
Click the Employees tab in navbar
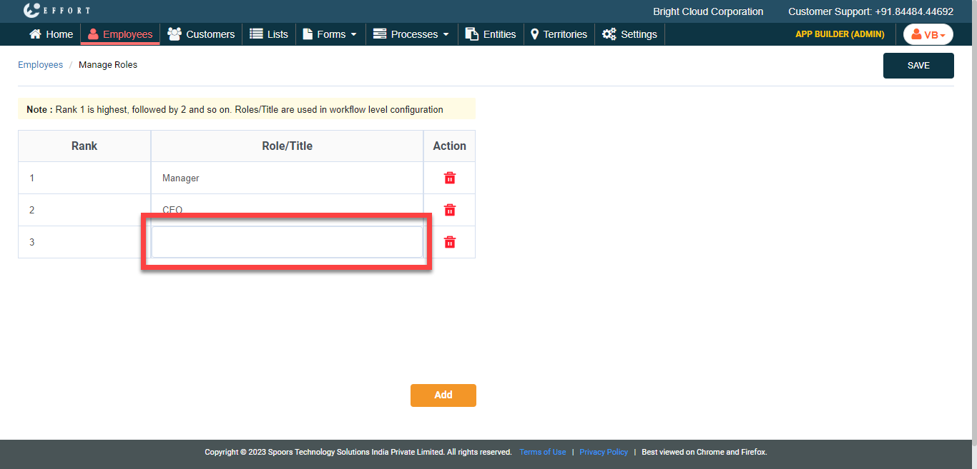click(120, 34)
